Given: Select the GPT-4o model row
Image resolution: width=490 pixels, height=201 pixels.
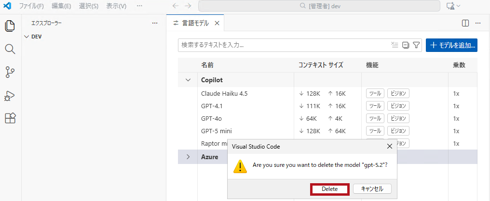Looking at the screenshot, I should (327, 118).
